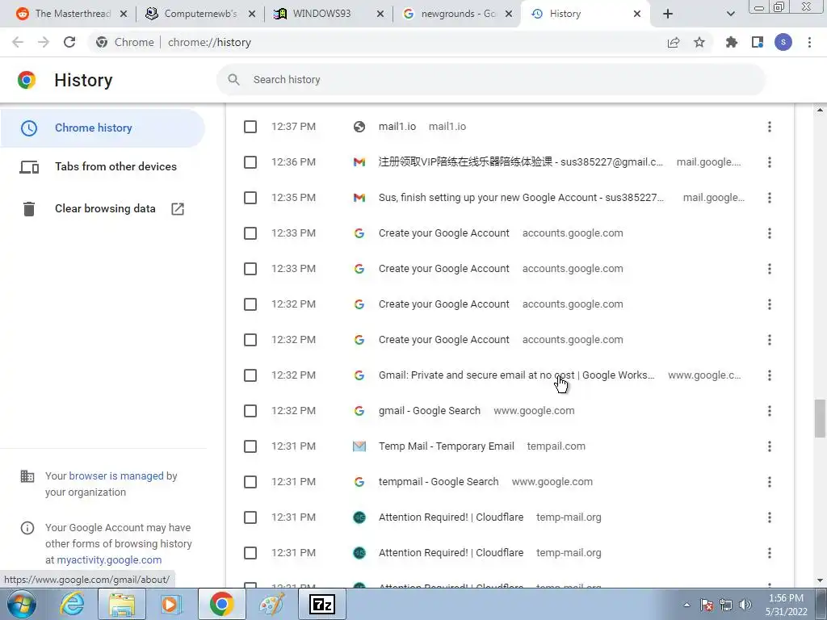Select Chrome history in the sidebar
Viewport: 827px width, 620px height.
pos(103,128)
